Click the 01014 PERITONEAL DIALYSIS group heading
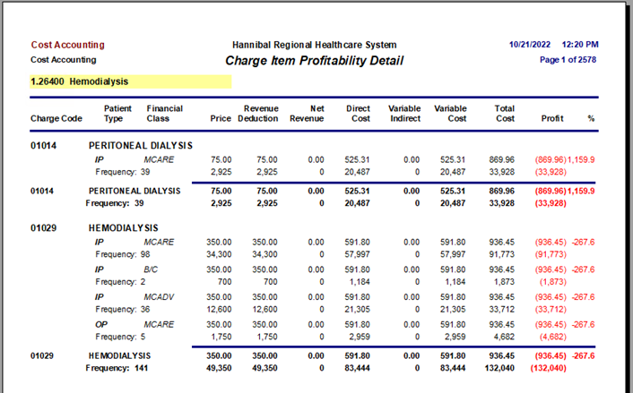 [111, 146]
